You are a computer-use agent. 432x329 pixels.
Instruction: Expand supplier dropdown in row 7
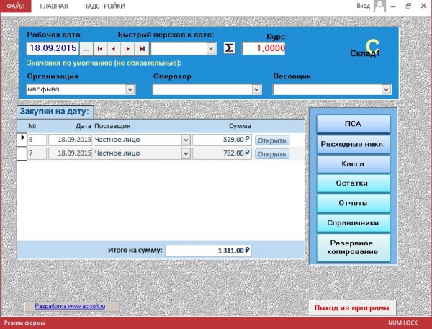(185, 153)
